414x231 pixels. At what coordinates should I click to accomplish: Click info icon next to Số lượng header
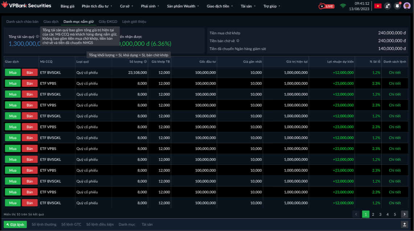pos(145,62)
